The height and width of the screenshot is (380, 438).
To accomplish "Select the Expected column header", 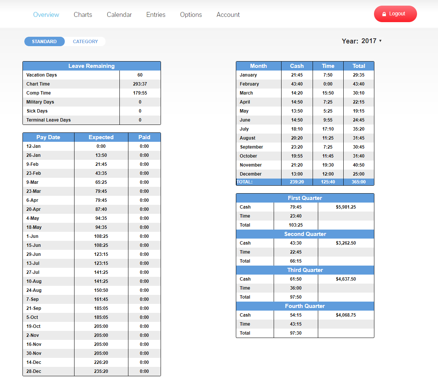I will [101, 137].
